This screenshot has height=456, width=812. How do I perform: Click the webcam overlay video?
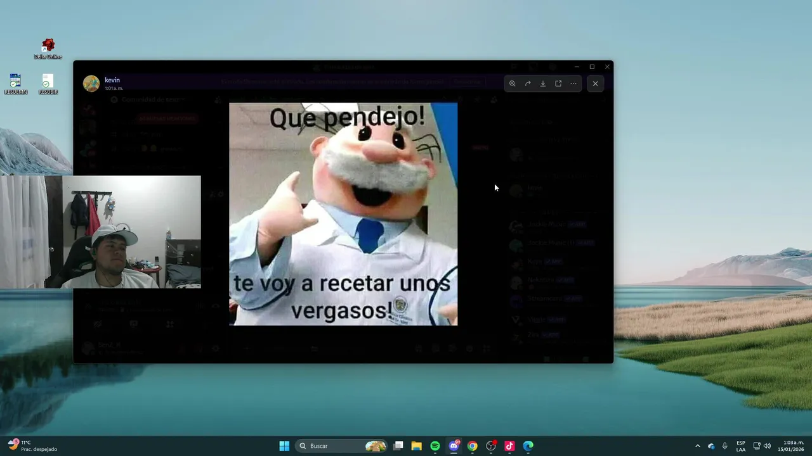pos(100,232)
